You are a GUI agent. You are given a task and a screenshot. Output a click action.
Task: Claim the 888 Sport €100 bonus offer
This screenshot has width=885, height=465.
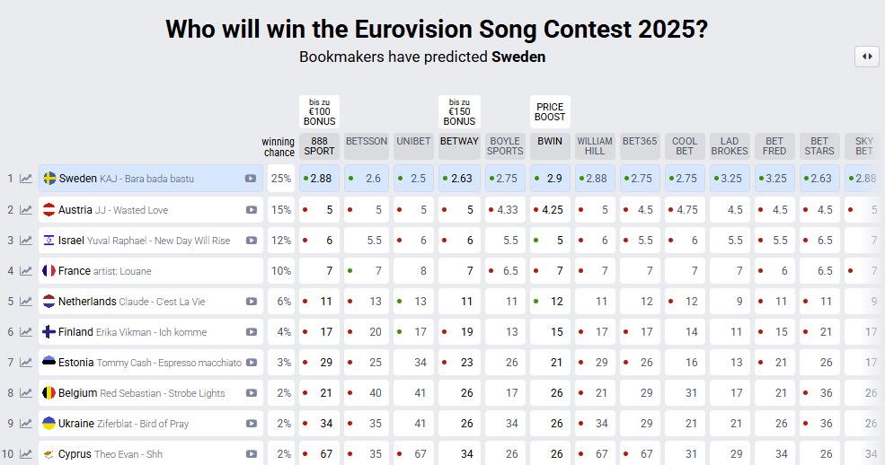point(320,111)
